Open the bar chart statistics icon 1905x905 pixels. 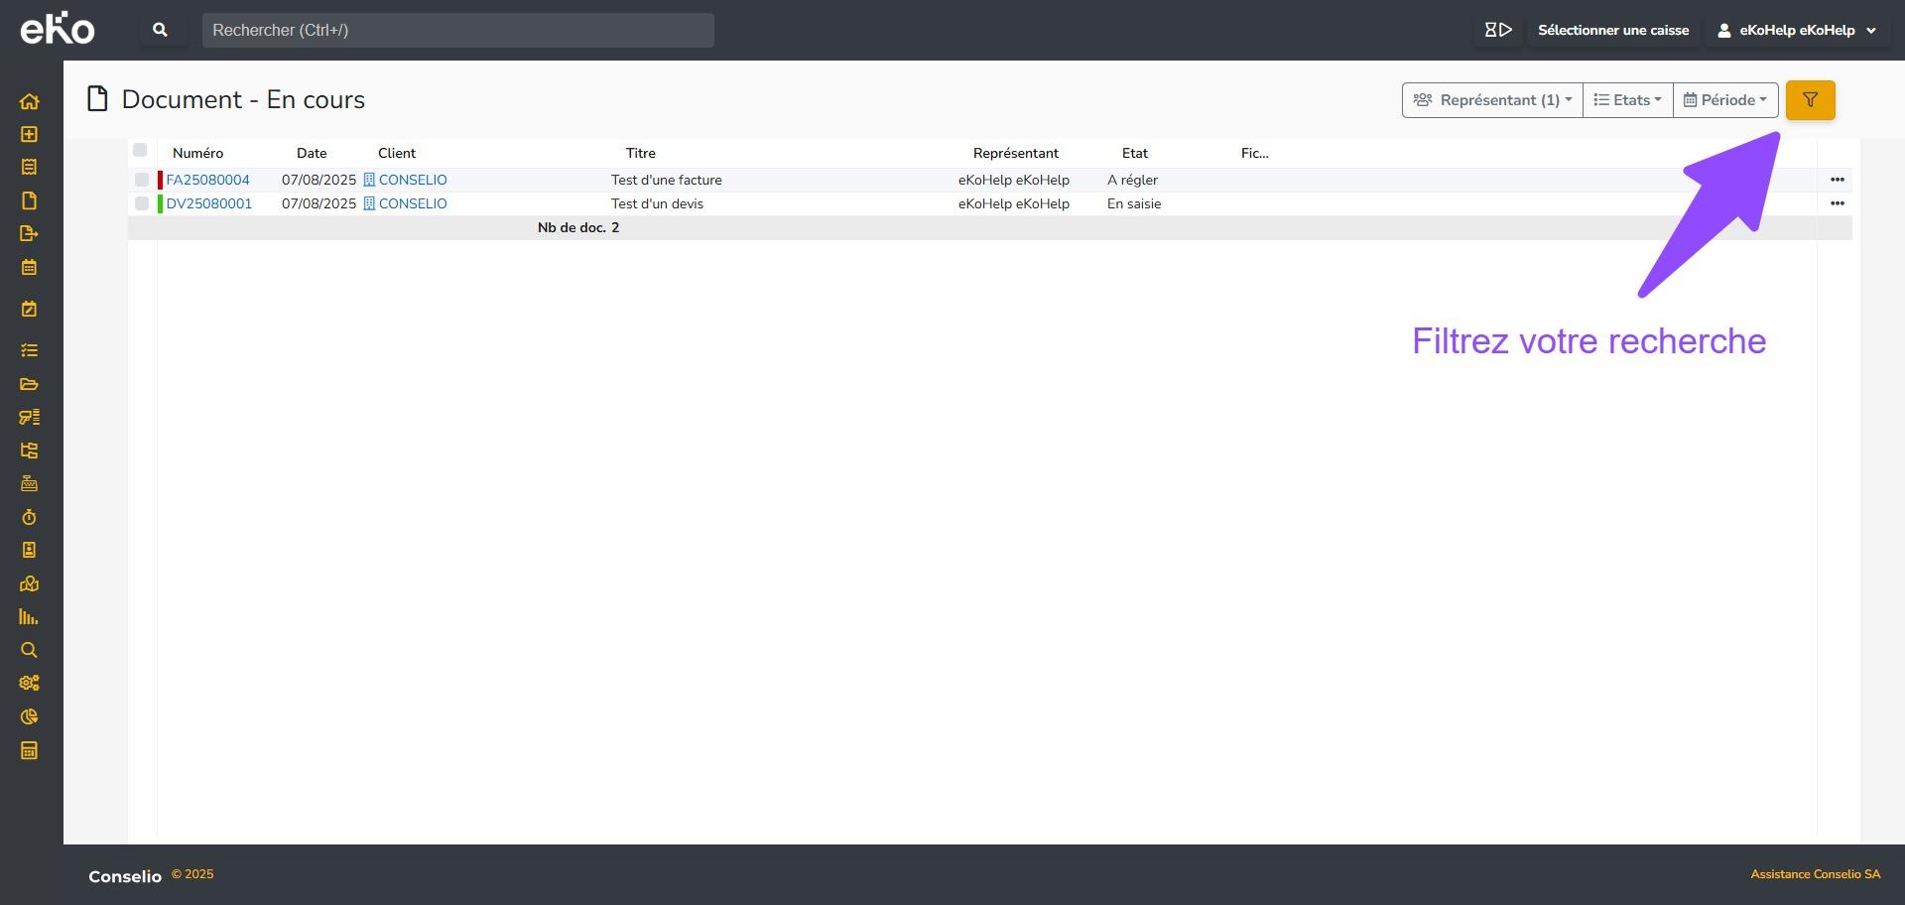point(29,617)
